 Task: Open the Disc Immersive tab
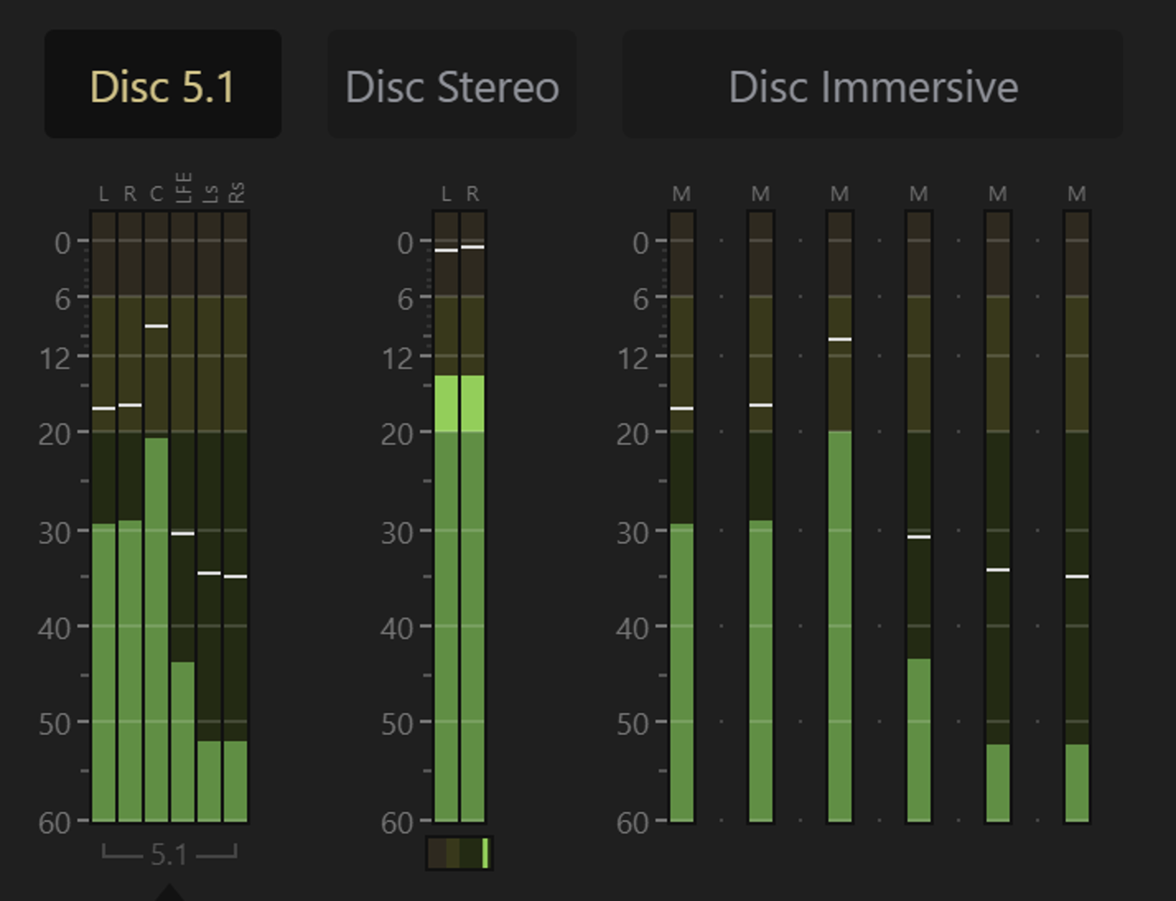pyautogui.click(x=873, y=84)
